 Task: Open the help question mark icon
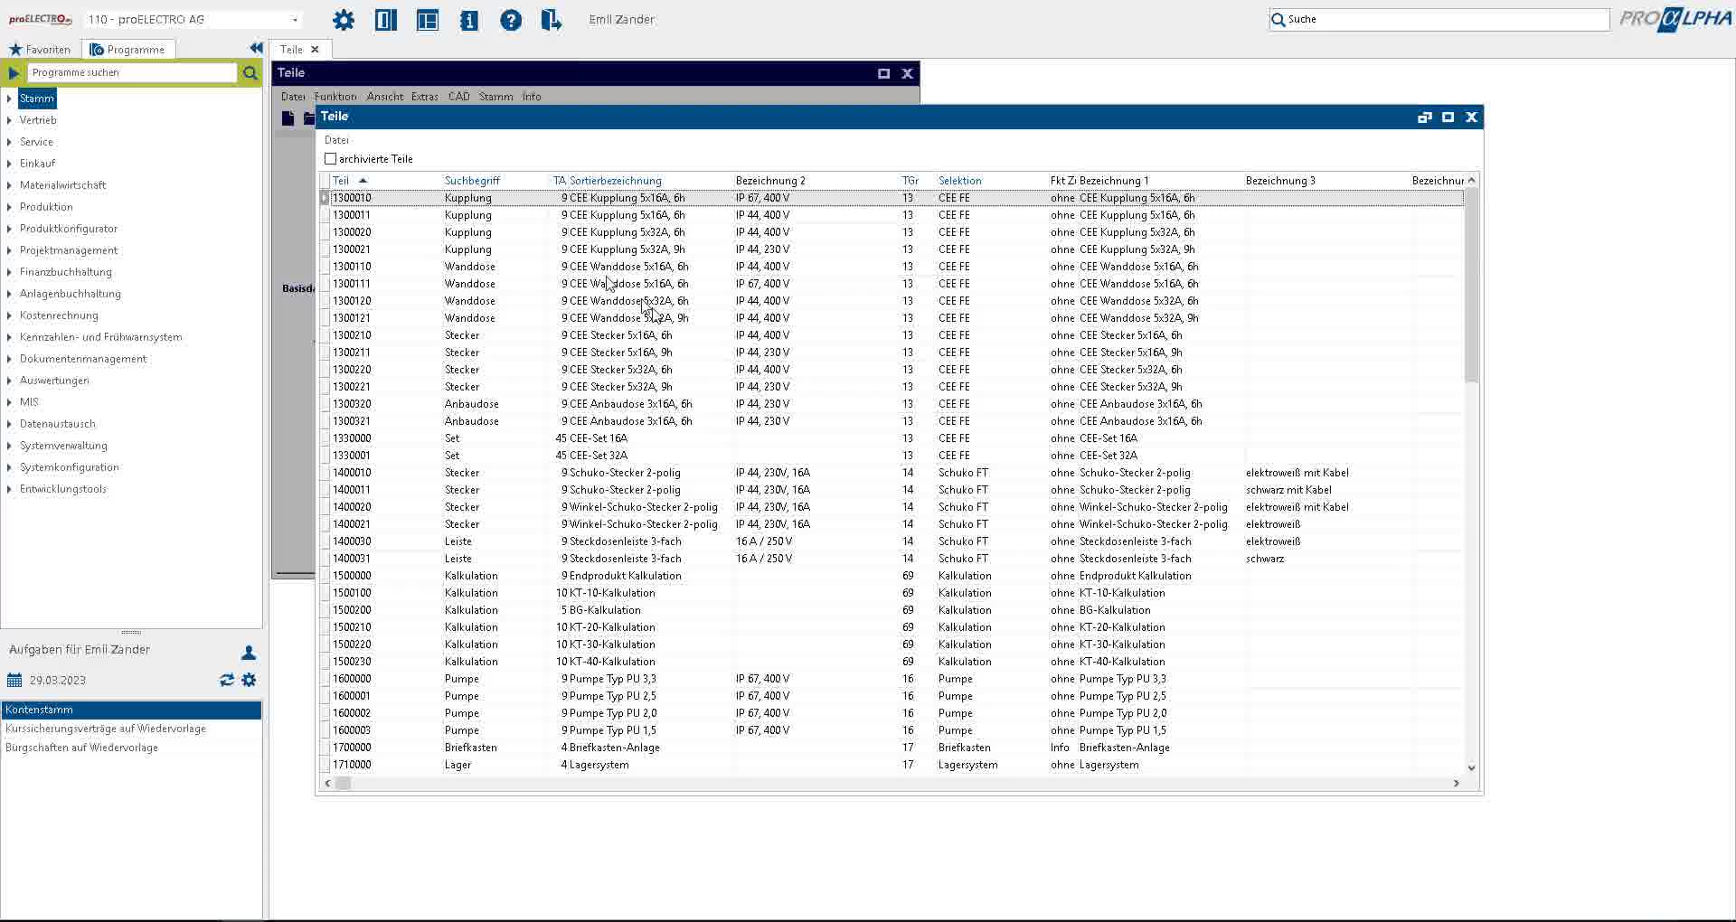point(511,19)
